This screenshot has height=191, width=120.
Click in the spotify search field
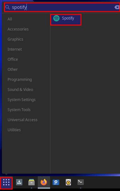[x=62, y=7]
